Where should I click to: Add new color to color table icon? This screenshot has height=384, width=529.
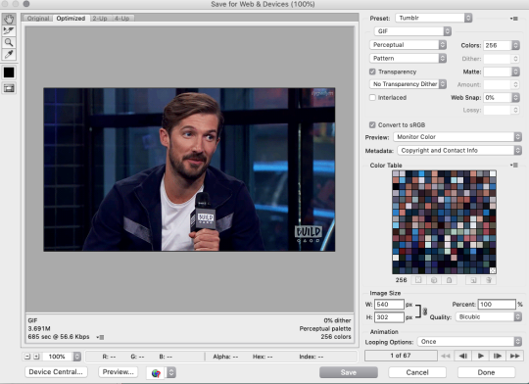(x=473, y=280)
